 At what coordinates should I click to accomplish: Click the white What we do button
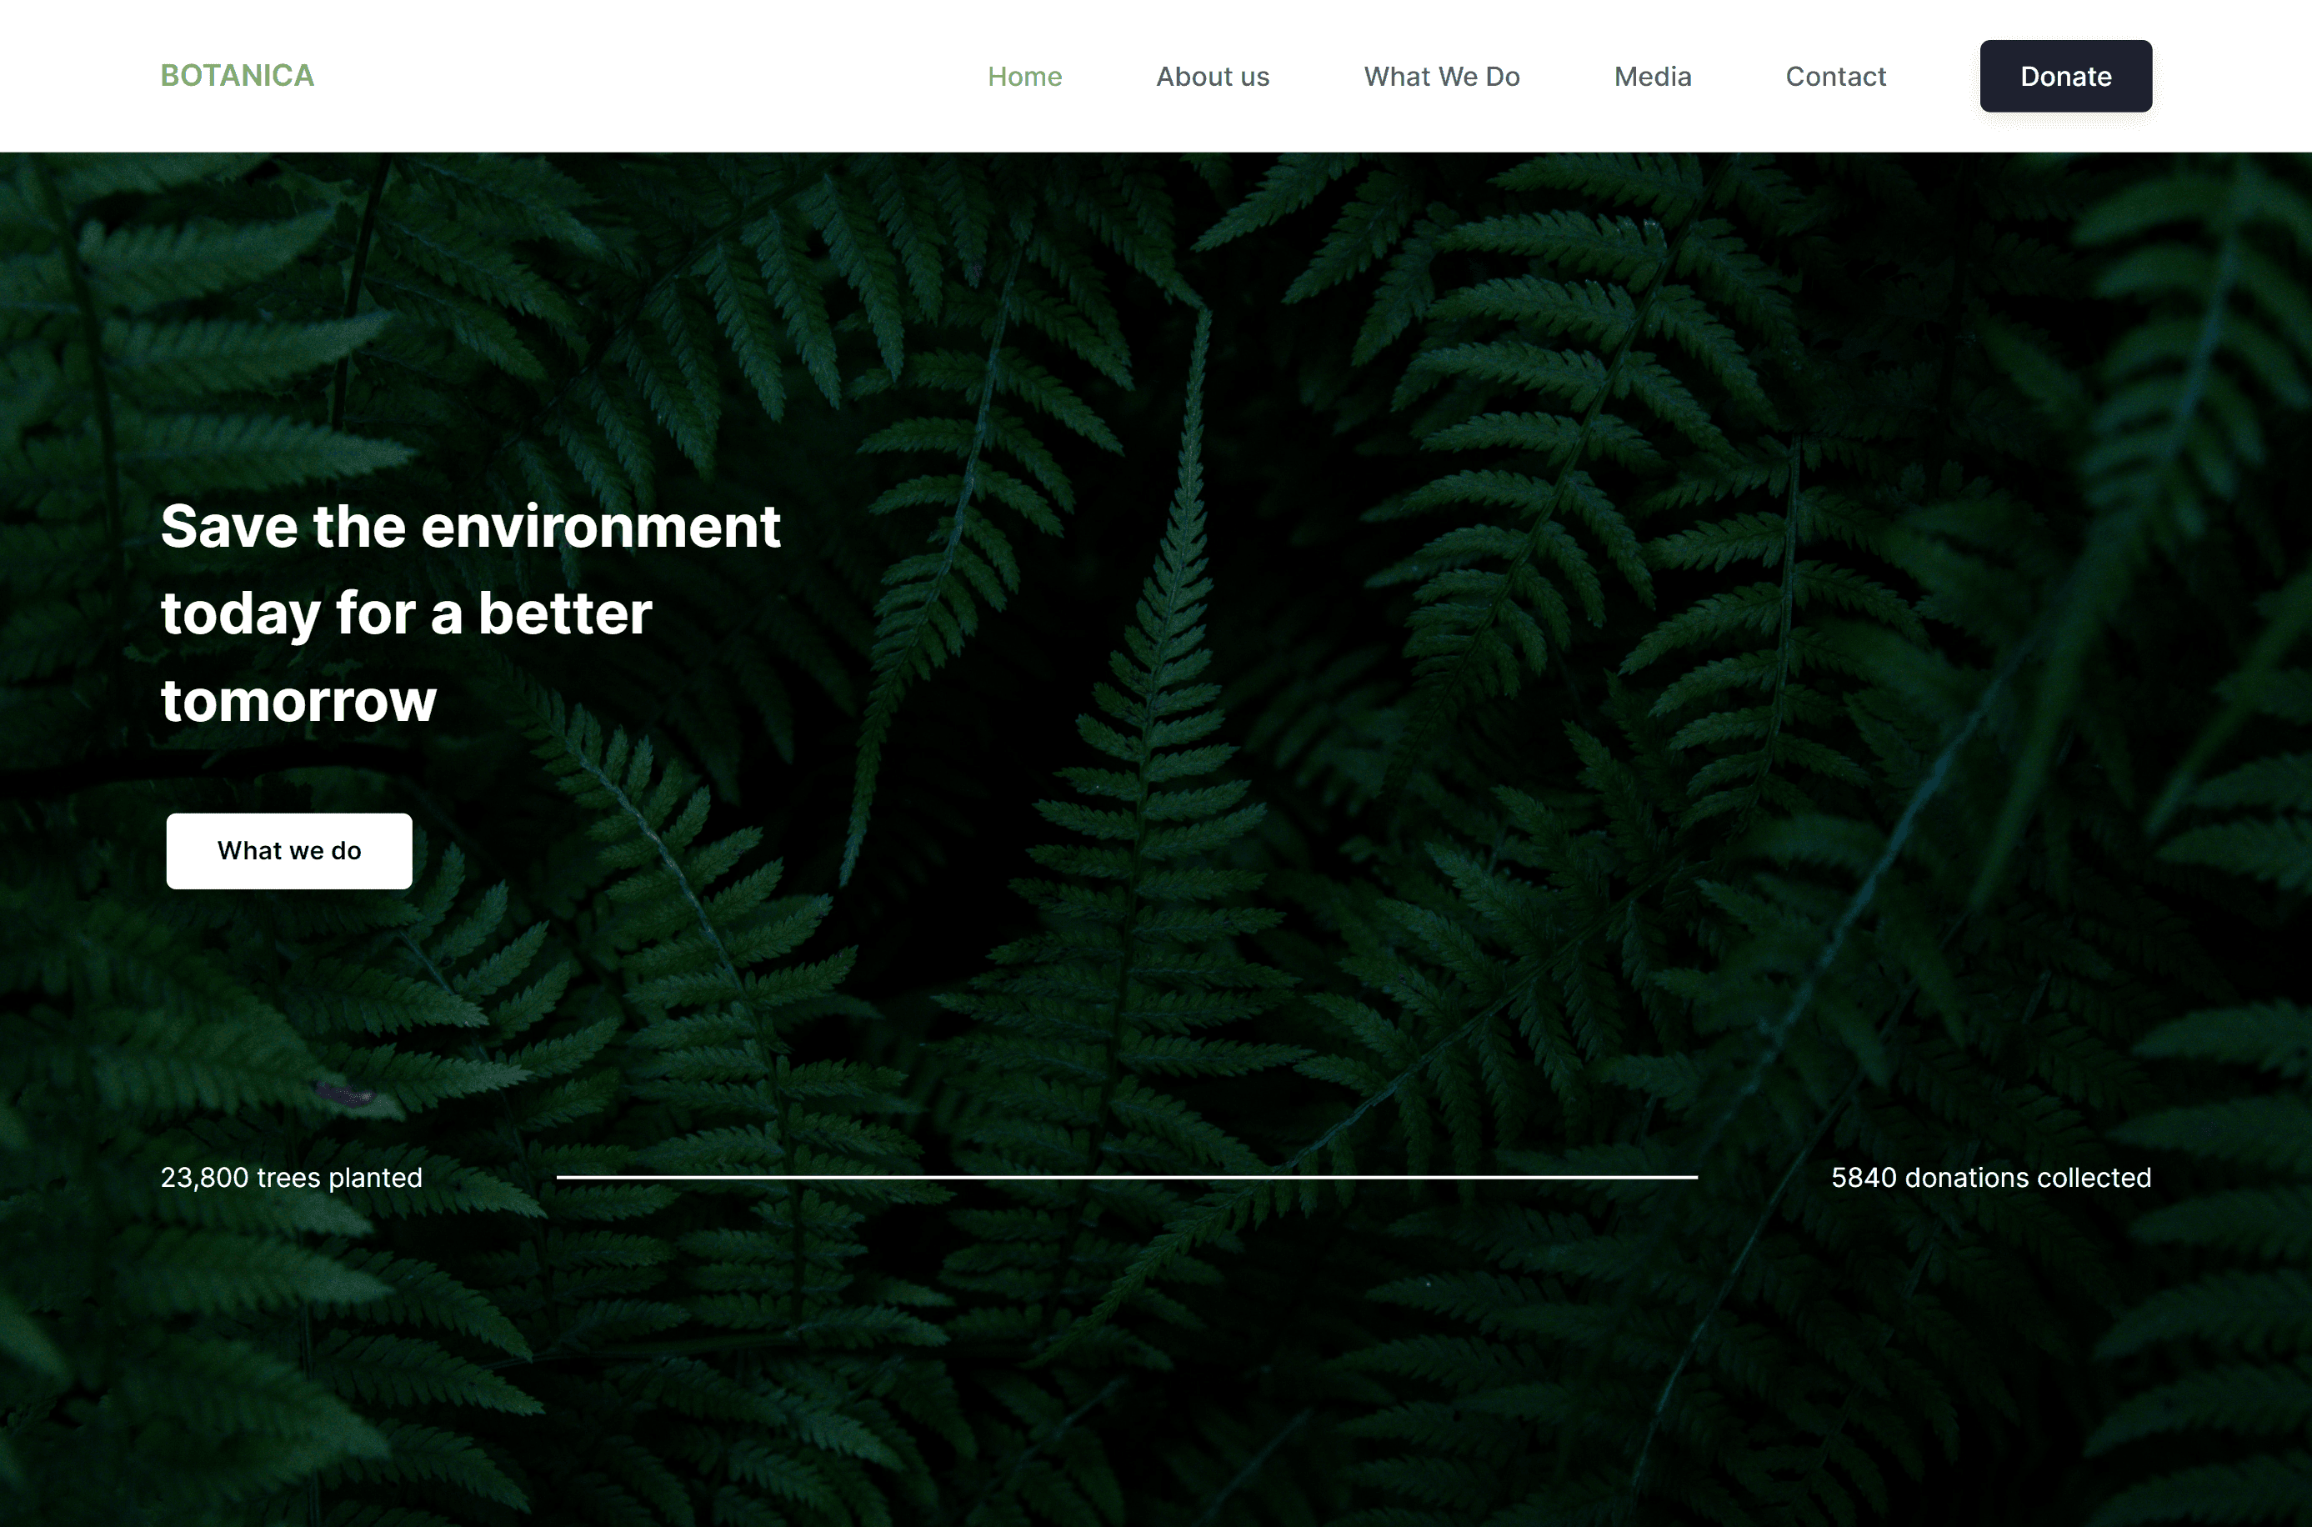[x=289, y=850]
